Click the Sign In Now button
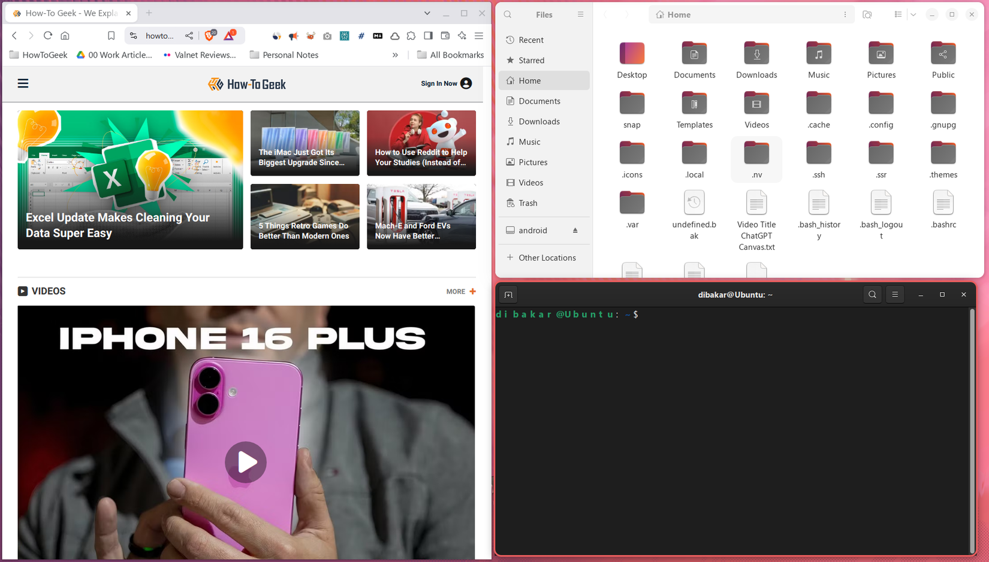 439,83
